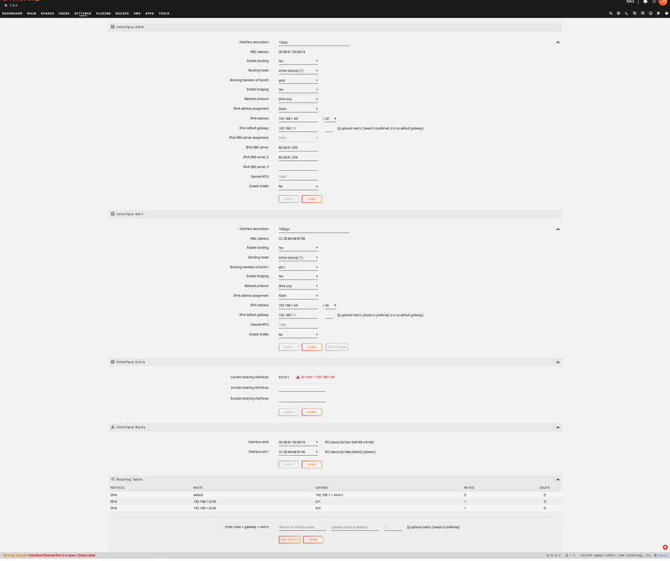Open the web terminal icon

pos(626,13)
